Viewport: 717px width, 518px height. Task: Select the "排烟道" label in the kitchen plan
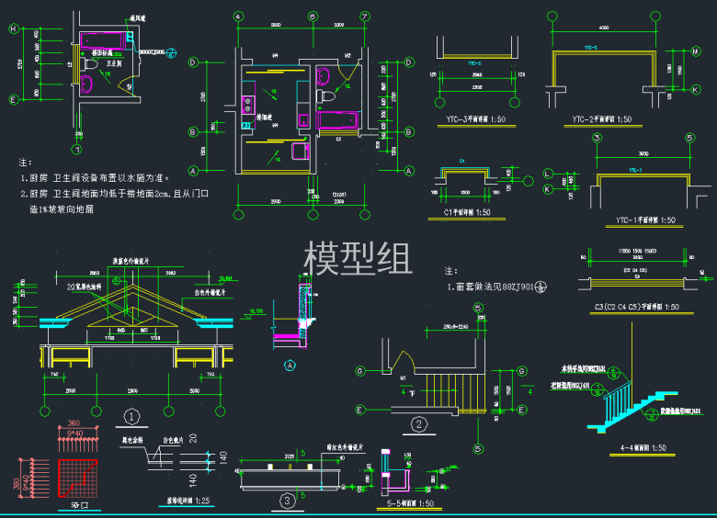pyautogui.click(x=264, y=117)
